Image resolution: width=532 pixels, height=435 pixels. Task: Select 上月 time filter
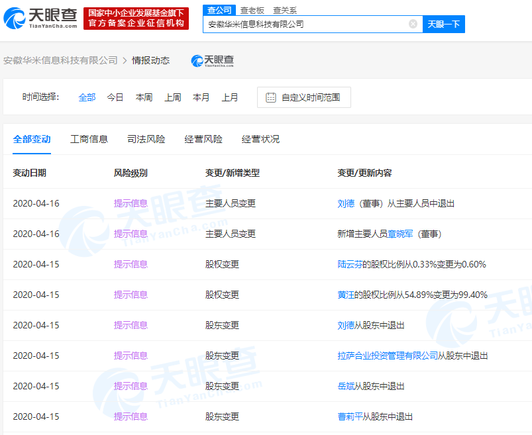(x=230, y=97)
